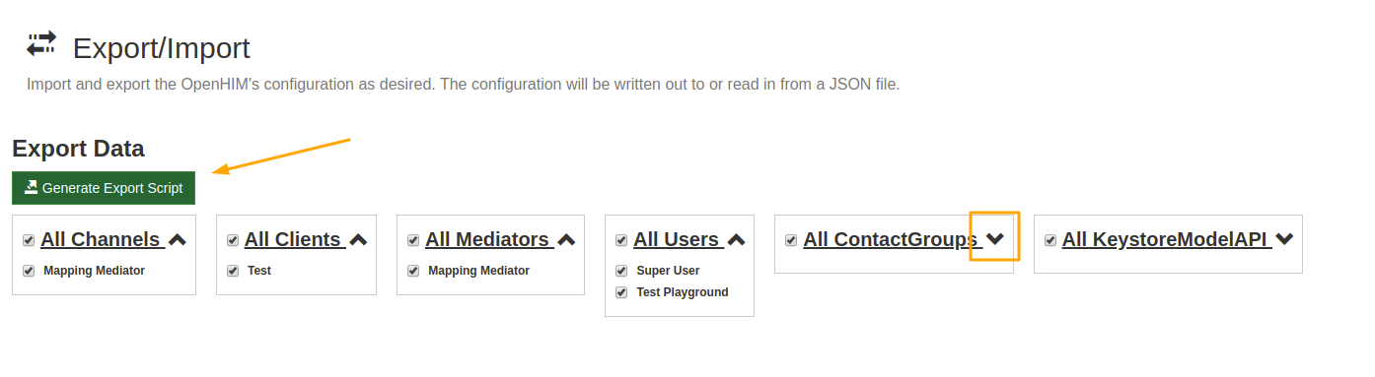
Task: Expand the All ContactGroups chevron
Action: (x=995, y=239)
